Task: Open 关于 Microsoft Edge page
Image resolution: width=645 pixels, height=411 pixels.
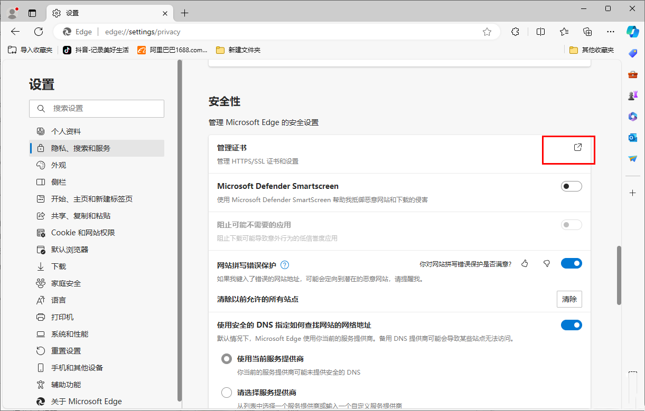Action: click(x=97, y=402)
